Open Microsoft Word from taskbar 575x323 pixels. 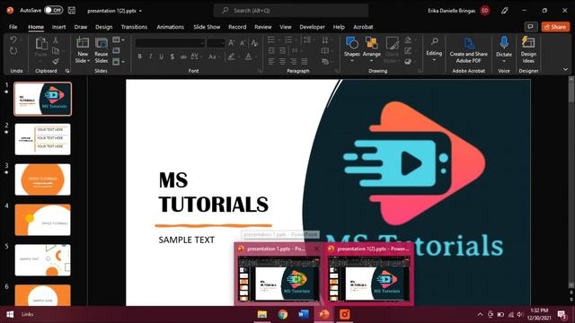tap(304, 314)
